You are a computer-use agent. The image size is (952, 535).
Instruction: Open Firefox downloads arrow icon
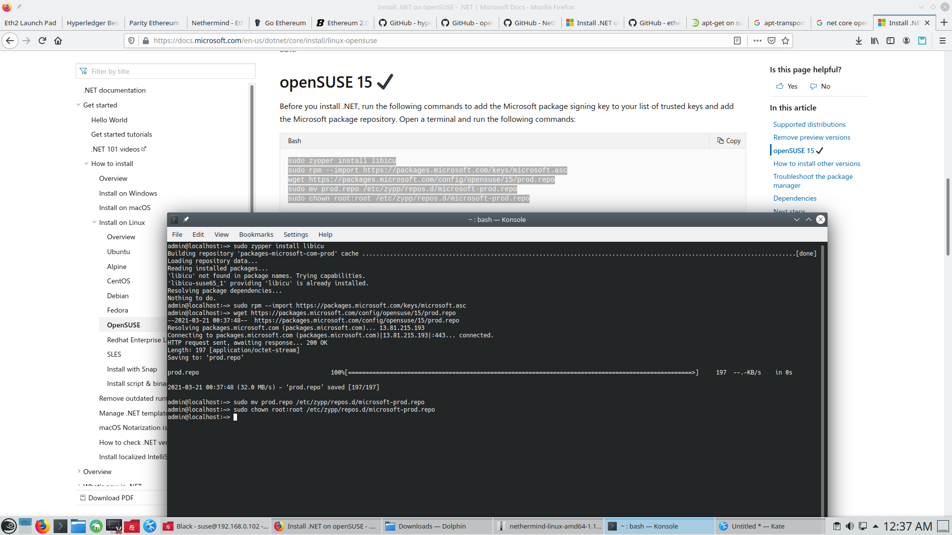pyautogui.click(x=859, y=41)
